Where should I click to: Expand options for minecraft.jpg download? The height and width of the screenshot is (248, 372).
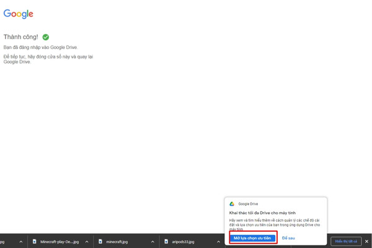[x=153, y=242]
